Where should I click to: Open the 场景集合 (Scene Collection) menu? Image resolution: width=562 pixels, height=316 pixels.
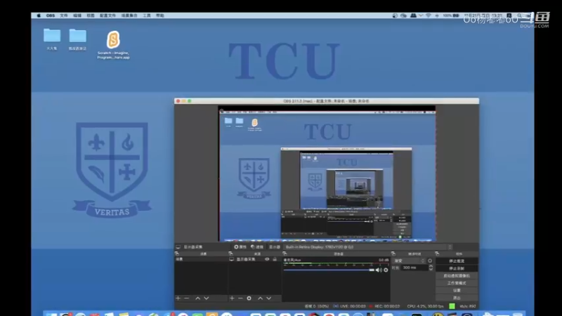129,15
